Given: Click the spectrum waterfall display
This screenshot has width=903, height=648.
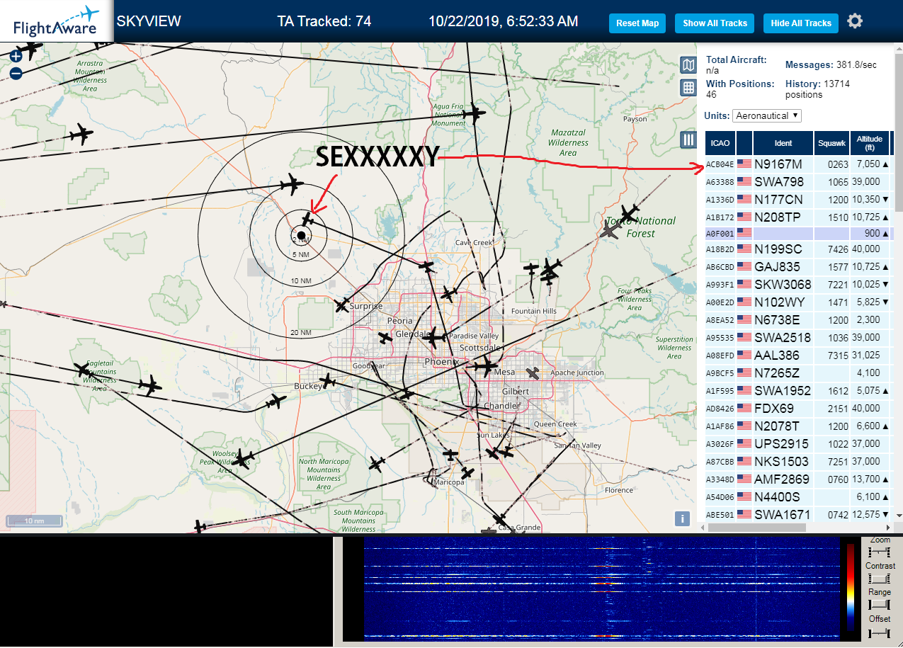Looking at the screenshot, I should click(x=602, y=588).
